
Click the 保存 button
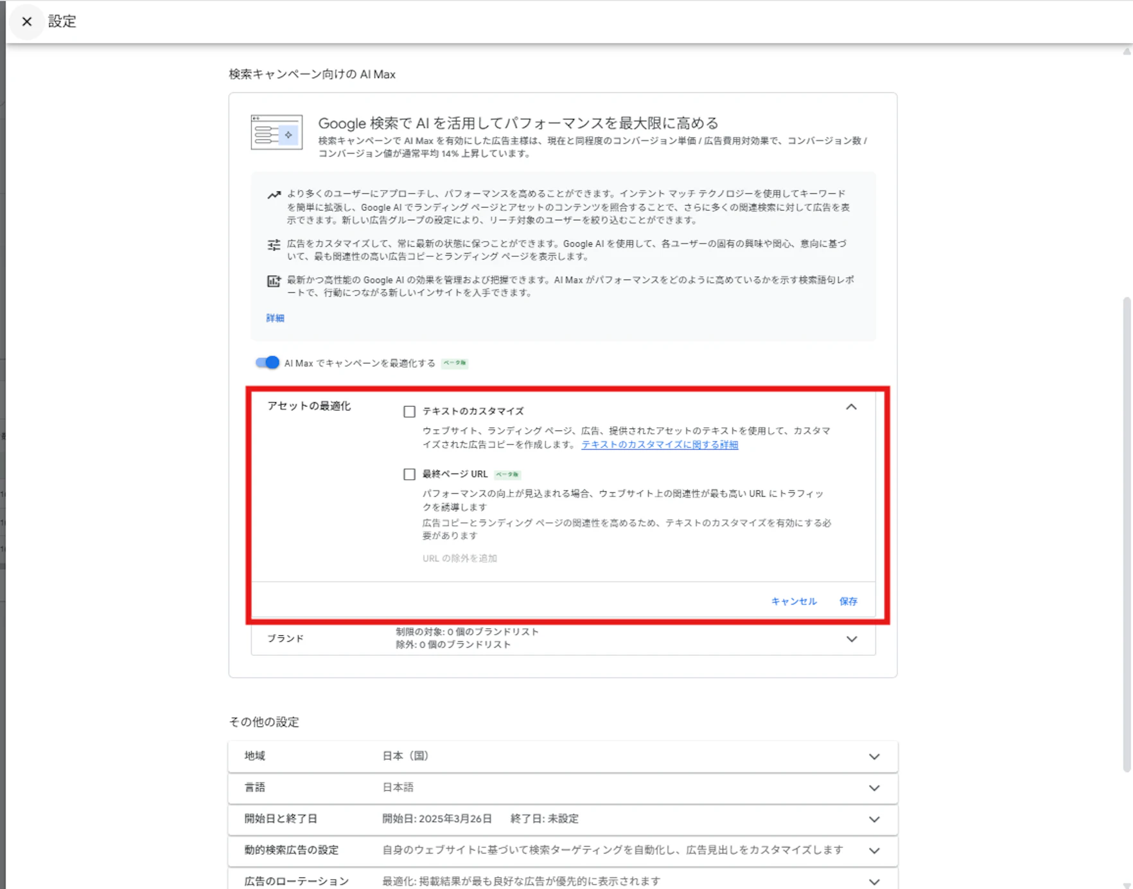tap(848, 601)
